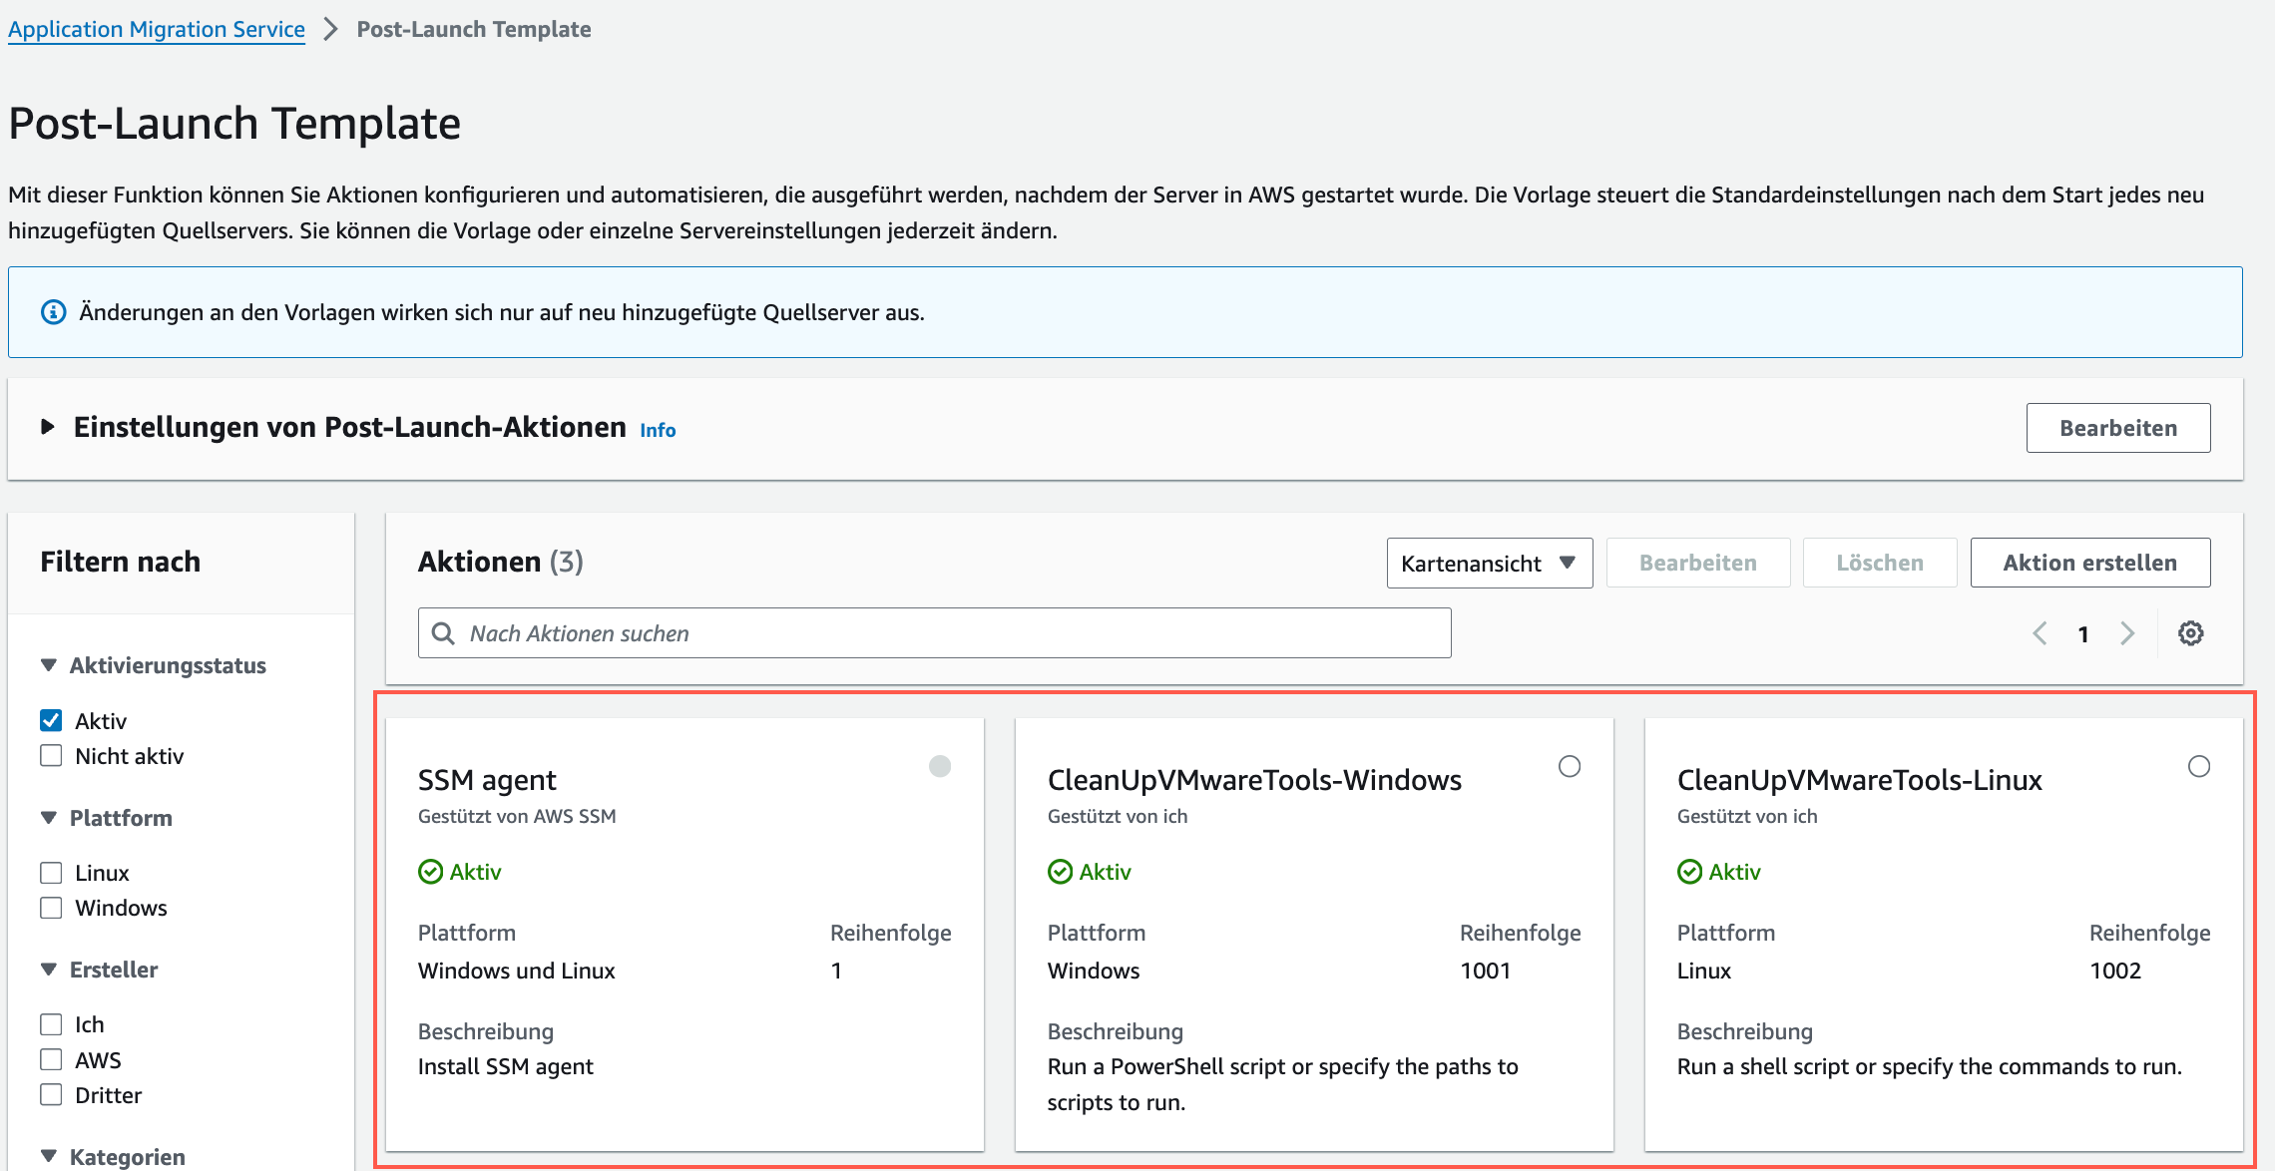Viewport: 2275px width, 1171px height.
Task: Click the Aktiv status icon on CleanUpVMwareTools-Windows card
Action: click(x=1060, y=872)
